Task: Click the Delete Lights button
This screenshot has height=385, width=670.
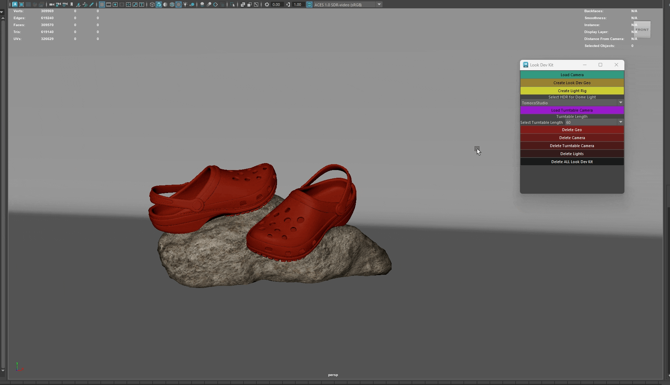Action: [x=572, y=154]
